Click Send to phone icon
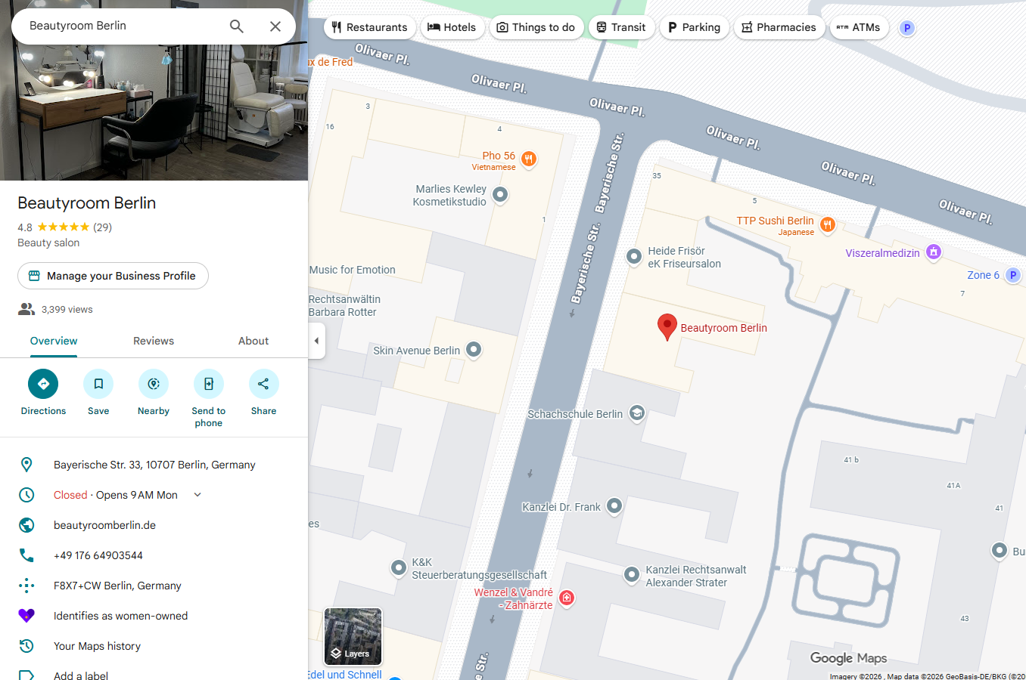1026x680 pixels. point(209,384)
